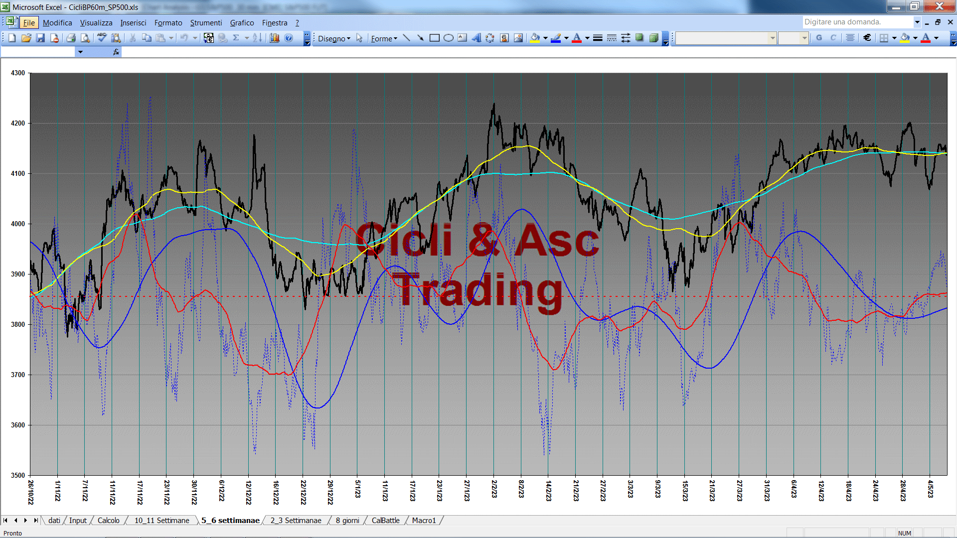Open the Borders dropdown arrow
The height and width of the screenshot is (538, 957).
click(x=894, y=38)
